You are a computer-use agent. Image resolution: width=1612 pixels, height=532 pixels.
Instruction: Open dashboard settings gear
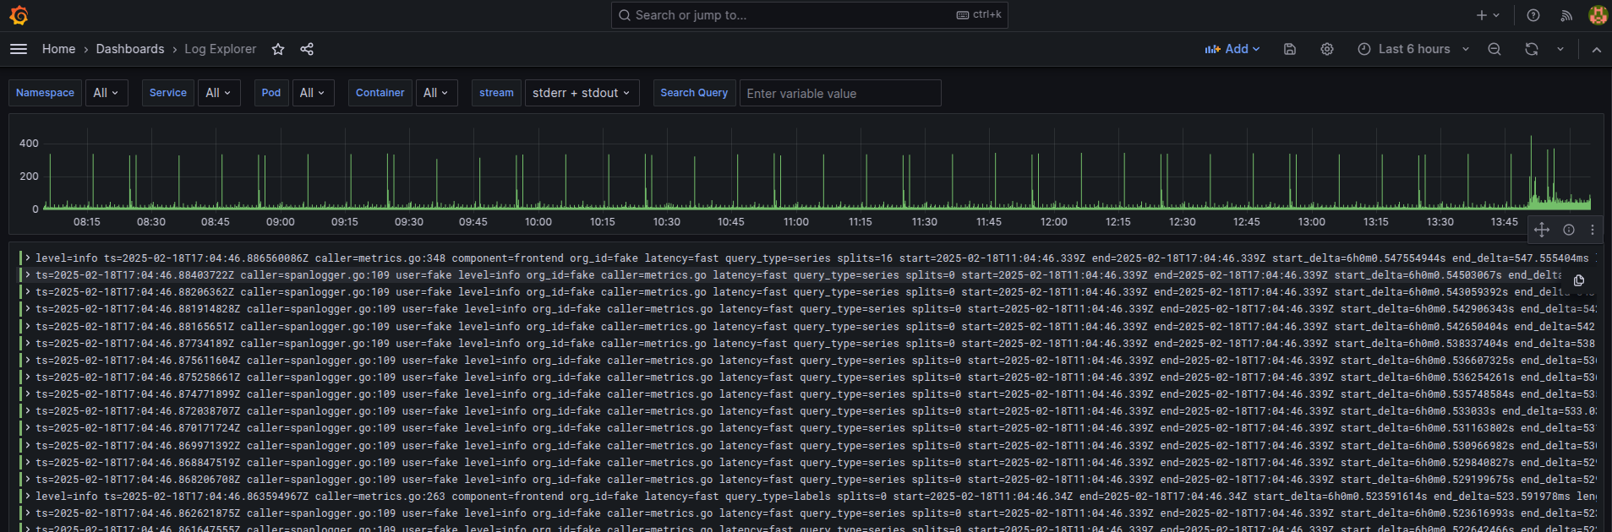[1327, 49]
